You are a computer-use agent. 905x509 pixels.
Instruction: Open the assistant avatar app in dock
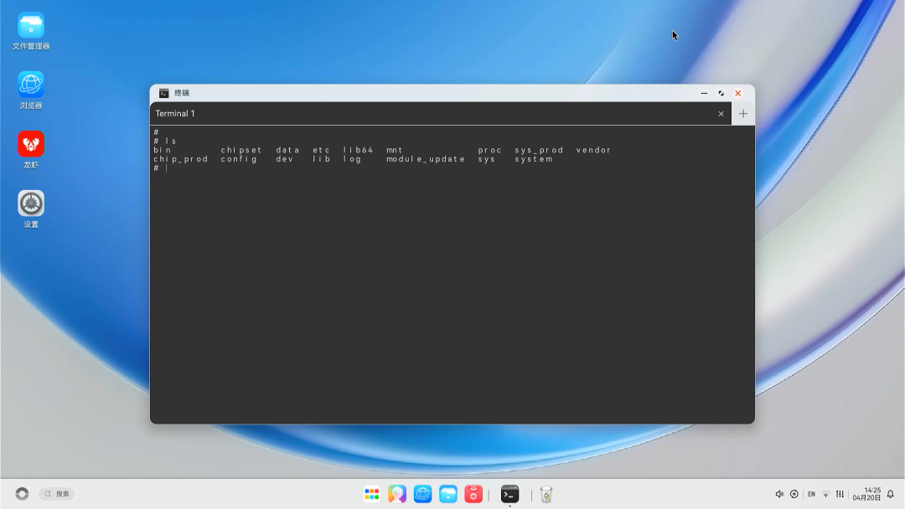(x=397, y=494)
